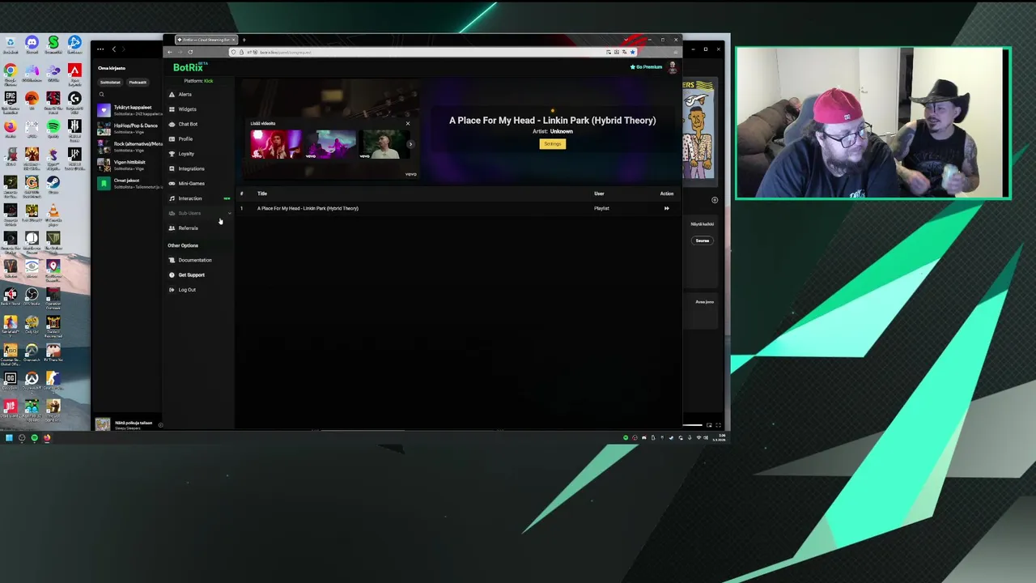This screenshot has height=583, width=1036.
Task: Click the Spotify library search icon
Action: tap(102, 96)
